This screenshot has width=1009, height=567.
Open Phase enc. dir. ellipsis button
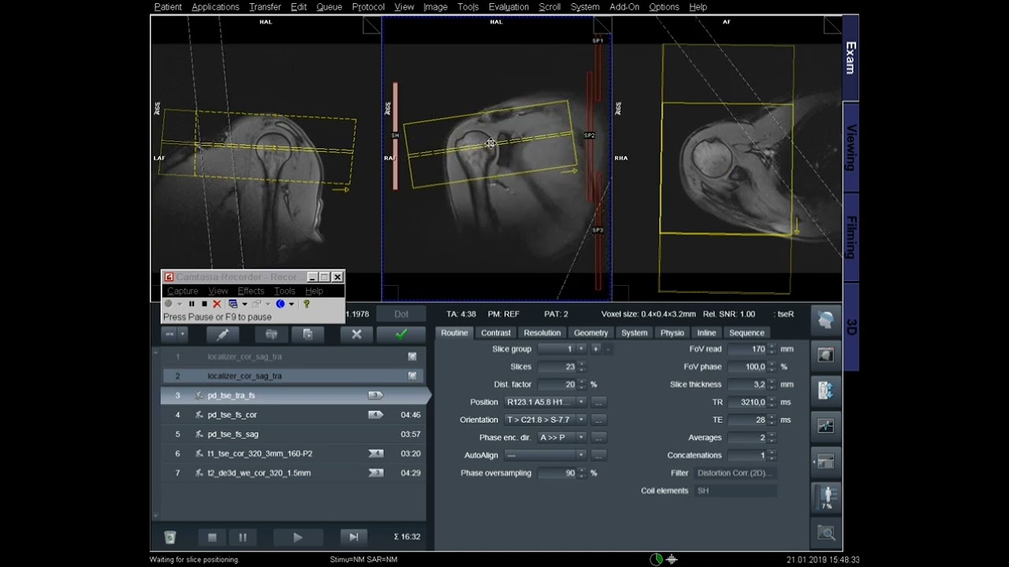[598, 437]
